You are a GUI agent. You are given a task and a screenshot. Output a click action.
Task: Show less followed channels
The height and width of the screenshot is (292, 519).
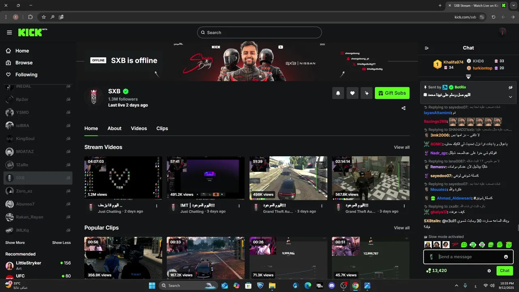point(61,243)
